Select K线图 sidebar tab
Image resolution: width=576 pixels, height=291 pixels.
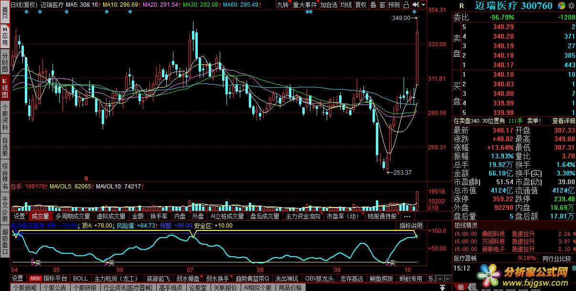5,88
